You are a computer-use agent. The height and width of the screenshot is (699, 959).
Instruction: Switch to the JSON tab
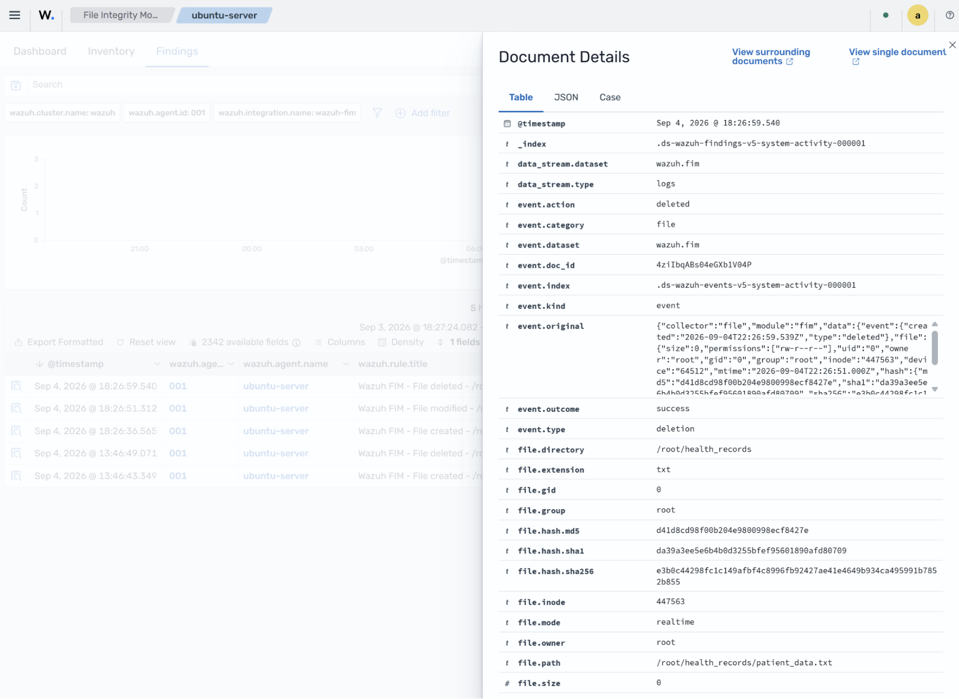pos(566,97)
